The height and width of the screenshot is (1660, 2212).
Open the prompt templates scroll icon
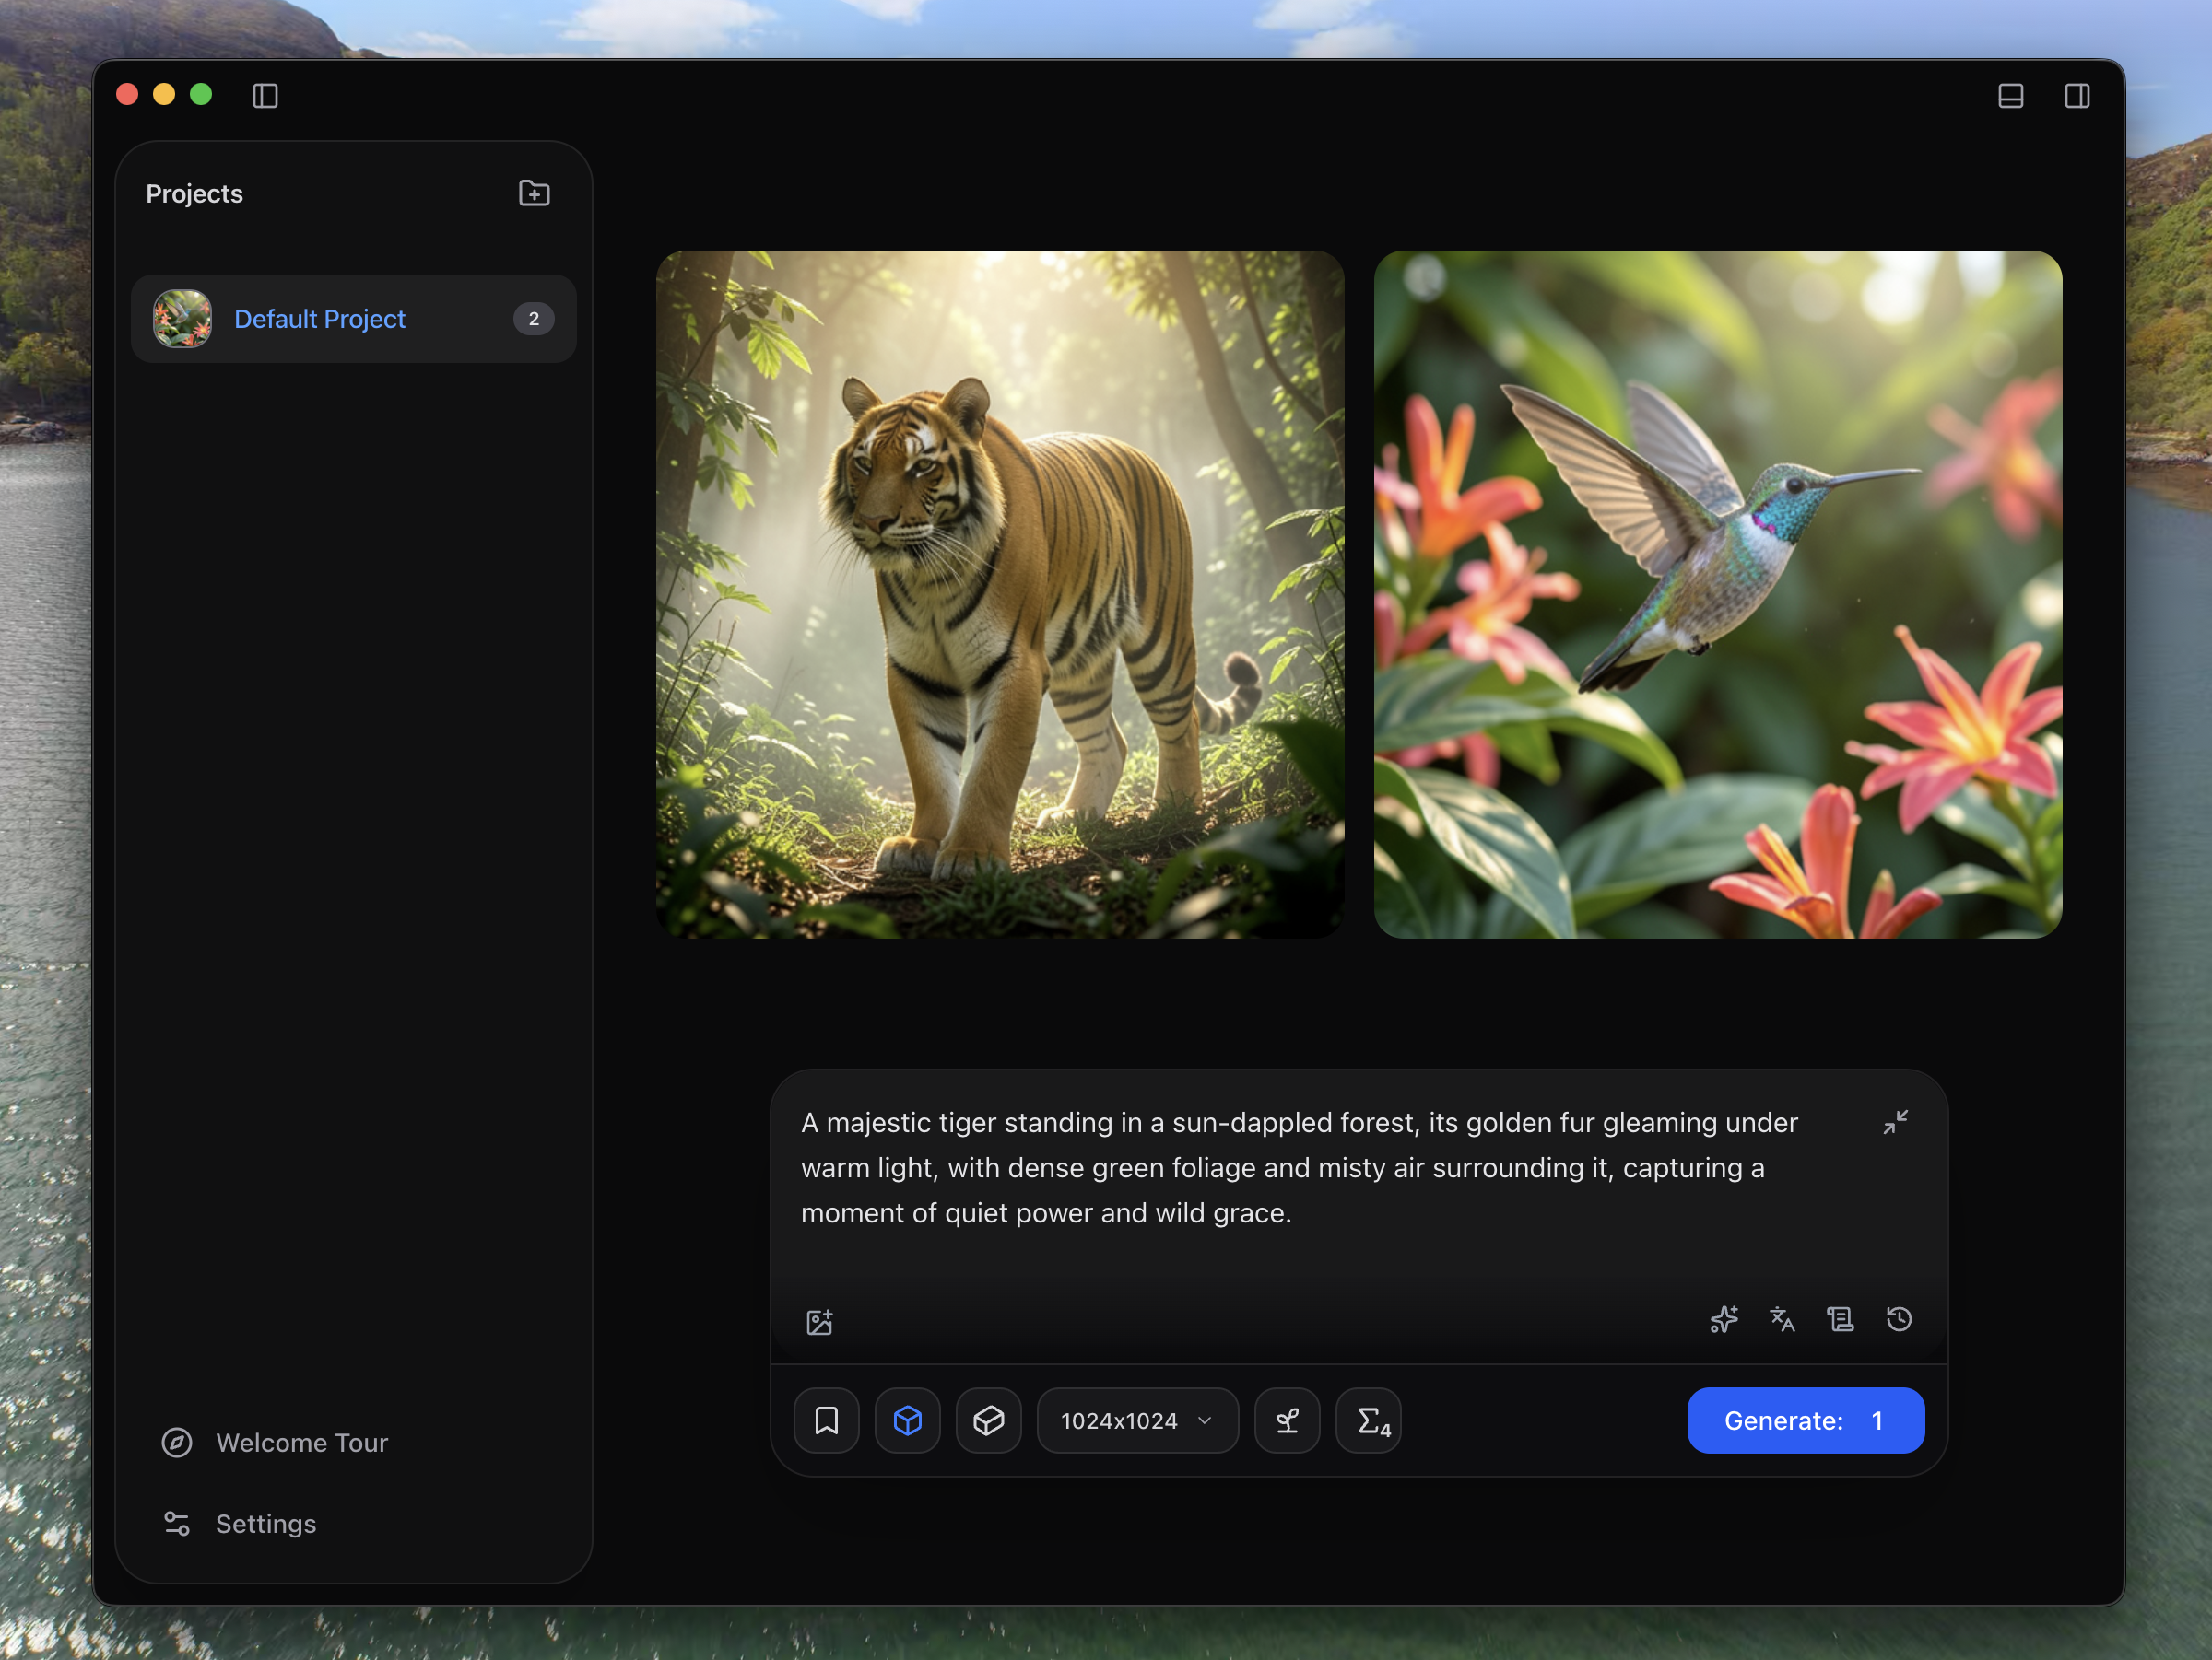coord(1840,1319)
